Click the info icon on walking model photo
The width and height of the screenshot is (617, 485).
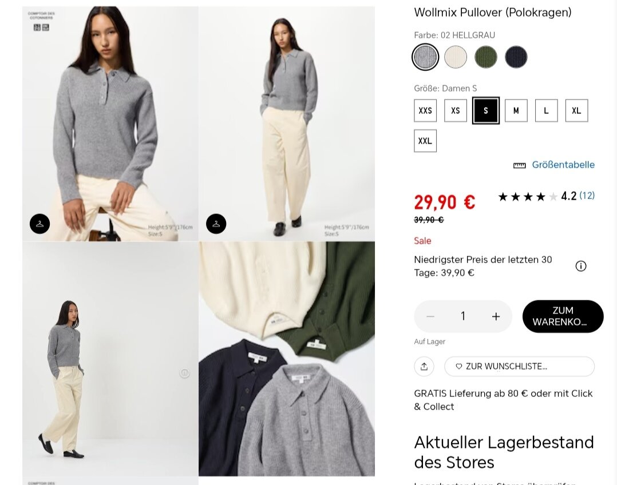(184, 372)
